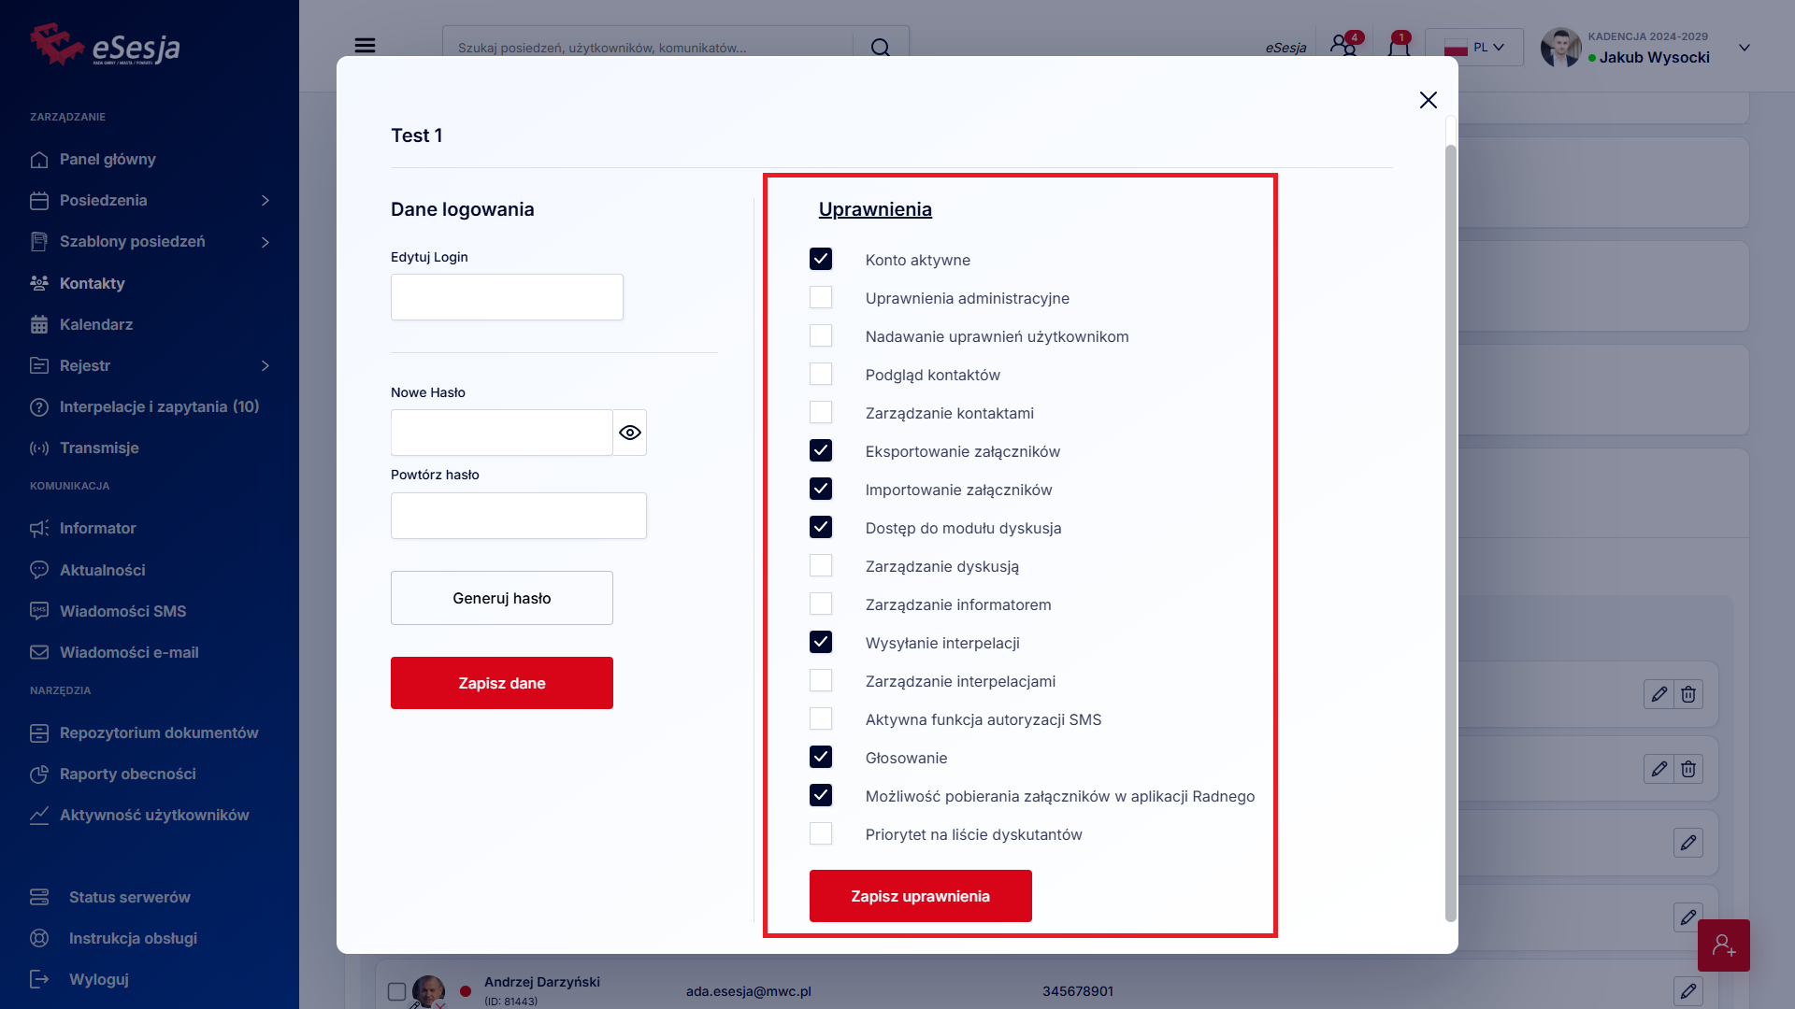1795x1009 pixels.
Task: Show password with the eye icon
Action: point(630,433)
